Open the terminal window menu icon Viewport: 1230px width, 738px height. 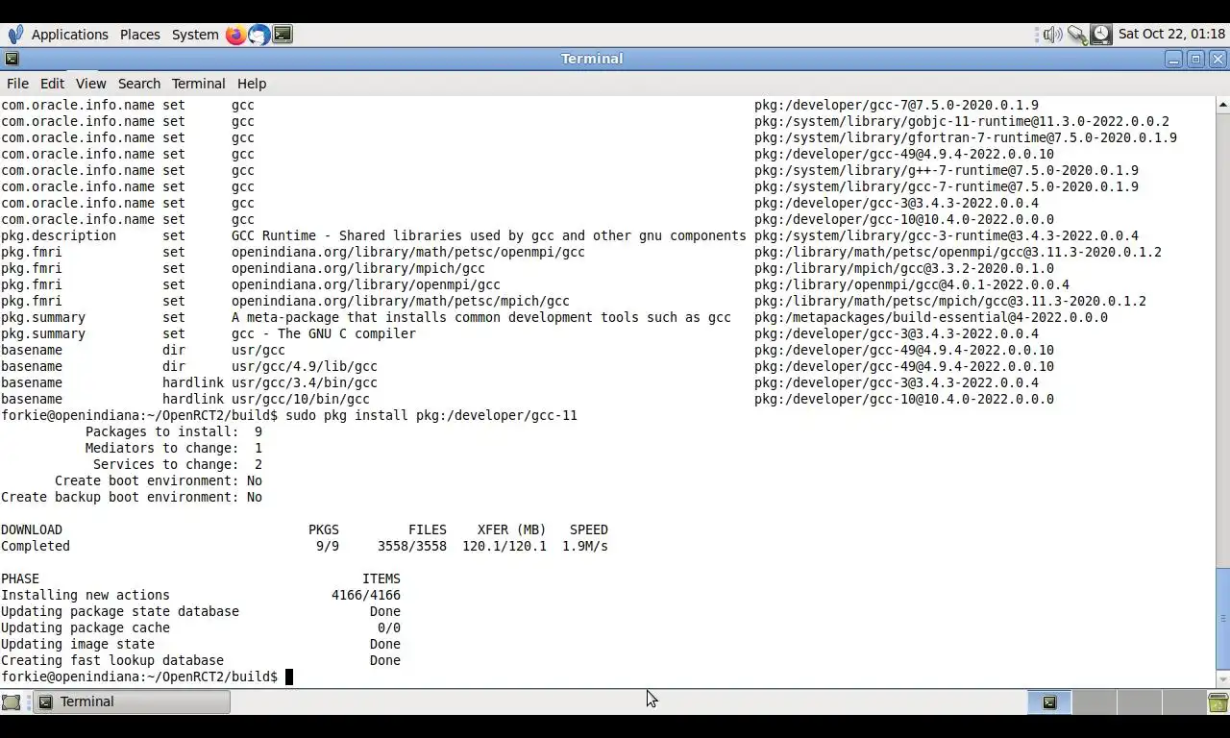click(12, 59)
